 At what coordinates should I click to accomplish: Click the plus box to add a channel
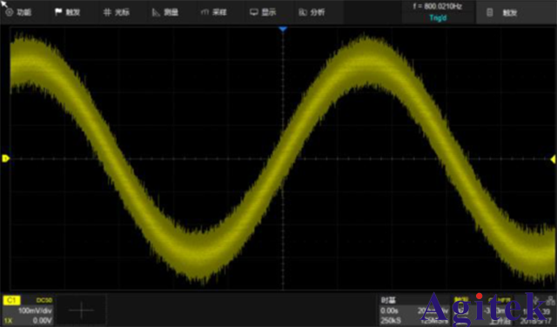coord(81,310)
